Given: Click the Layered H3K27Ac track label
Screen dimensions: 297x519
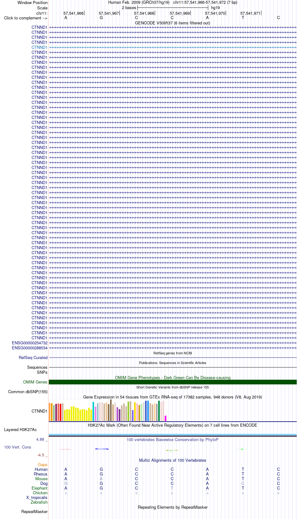Looking at the screenshot, I should (x=20, y=429).
